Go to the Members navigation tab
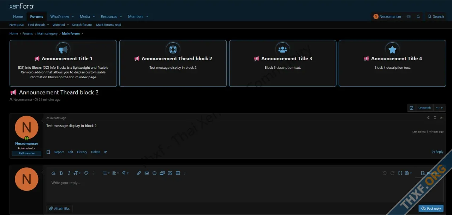 [136, 17]
